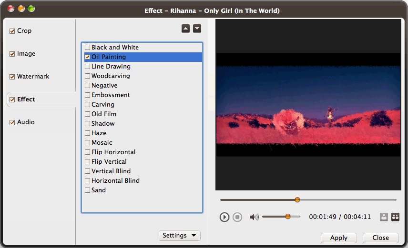This screenshot has width=408, height=248.
Task: Tick the Flip Horizontal checkbox
Action: (87, 152)
